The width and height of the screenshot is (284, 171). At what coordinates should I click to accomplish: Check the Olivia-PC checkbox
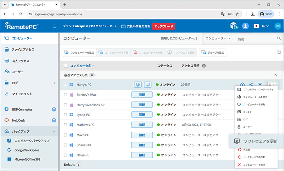coord(65,155)
